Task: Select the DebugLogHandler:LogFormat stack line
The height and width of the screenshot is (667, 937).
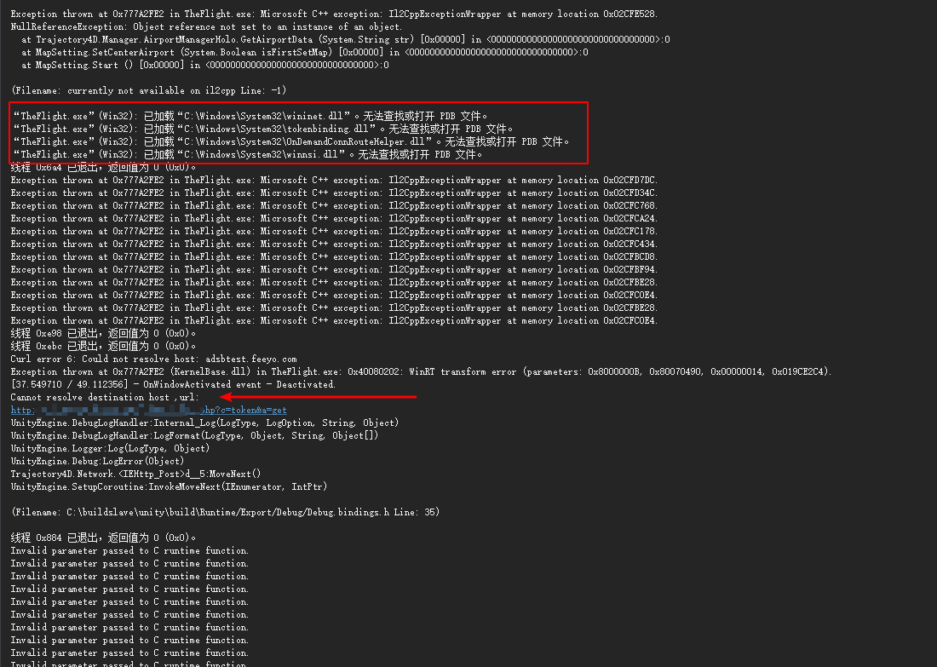Action: [194, 435]
